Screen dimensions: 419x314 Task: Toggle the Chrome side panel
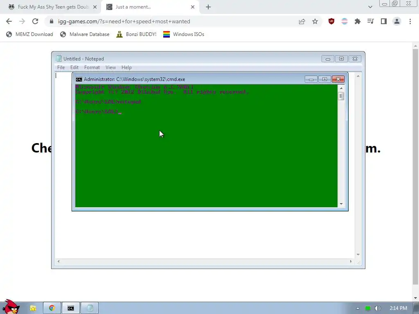click(384, 21)
